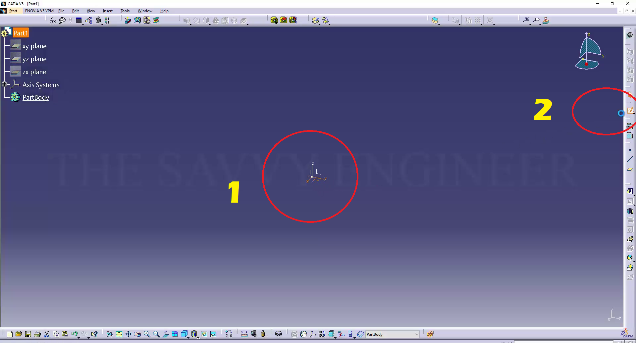Open the PartBody combo box dropdown
636x343 pixels.
pos(416,334)
